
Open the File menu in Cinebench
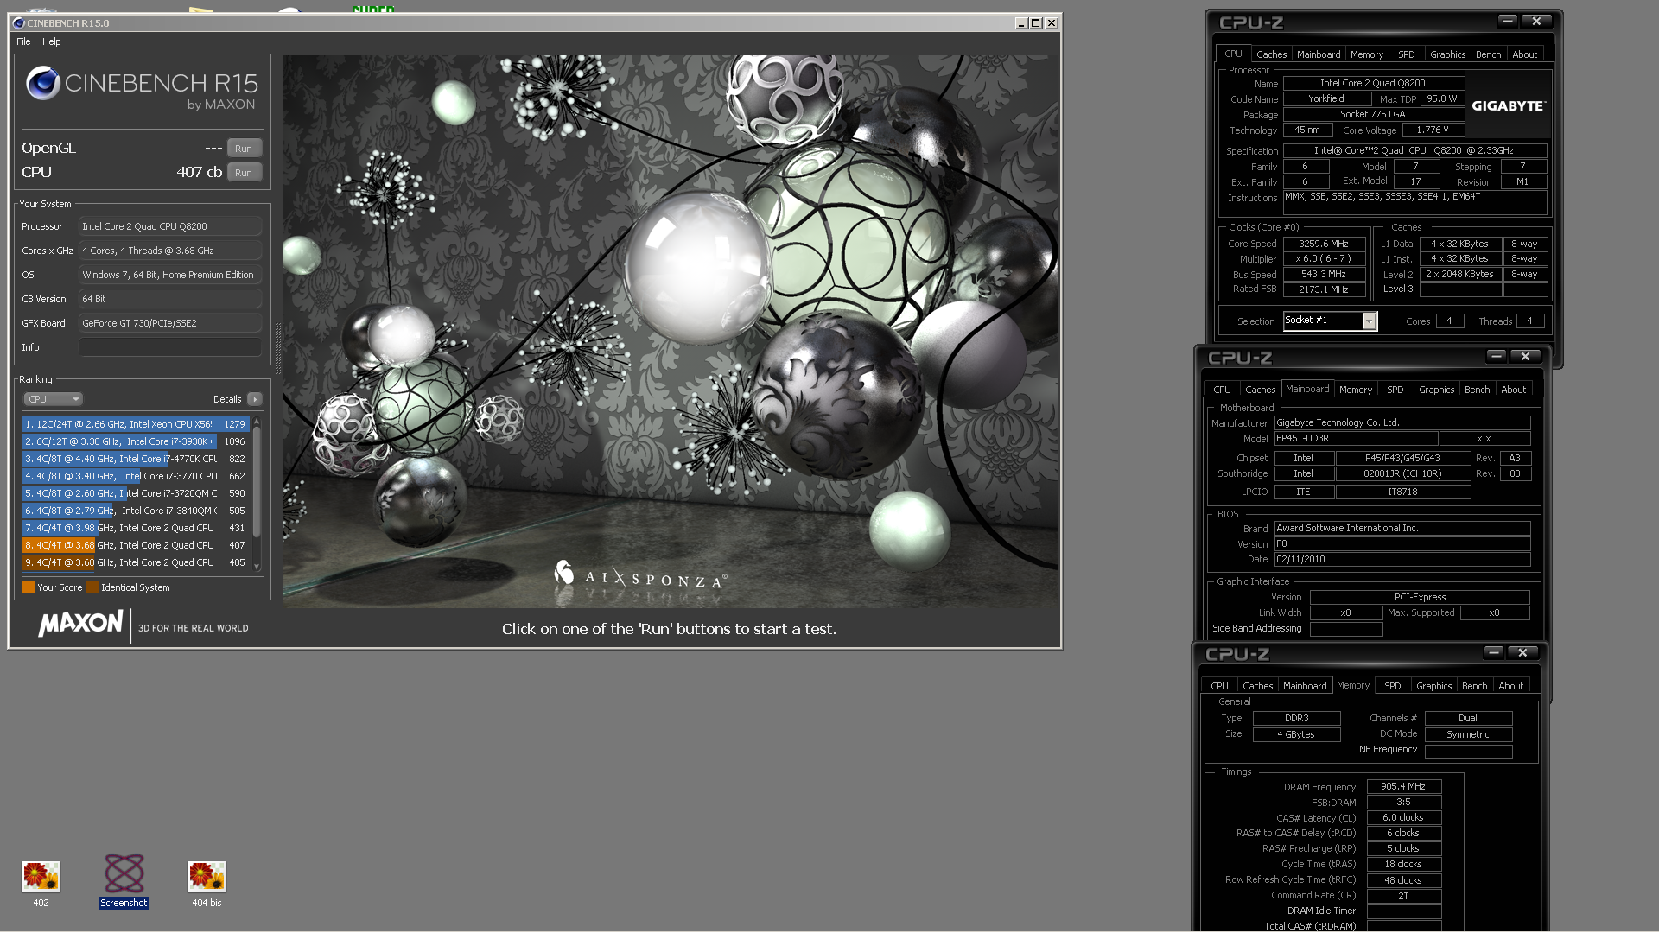tap(23, 41)
